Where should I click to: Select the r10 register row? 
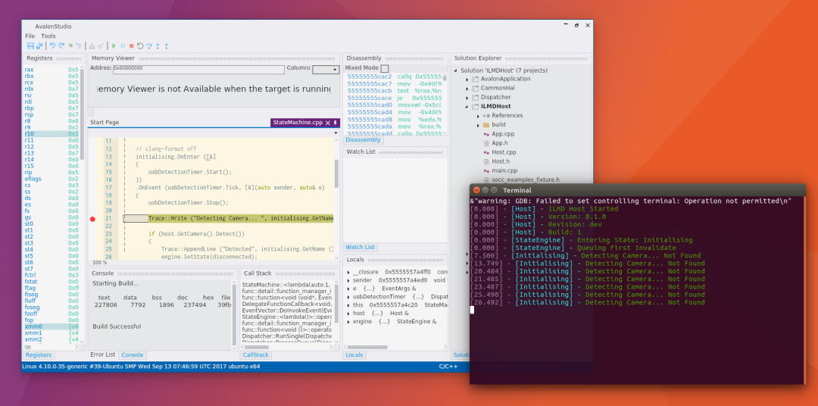pyautogui.click(x=52, y=134)
